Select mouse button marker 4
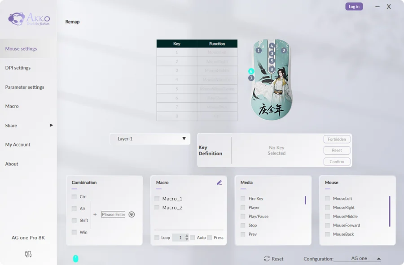This screenshot has width=404, height=265. [x=272, y=46]
